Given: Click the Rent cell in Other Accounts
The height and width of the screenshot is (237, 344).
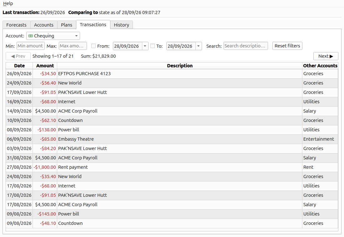Looking at the screenshot, I should pos(320,167).
